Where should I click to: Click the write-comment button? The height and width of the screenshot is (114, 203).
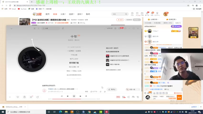[112, 89]
